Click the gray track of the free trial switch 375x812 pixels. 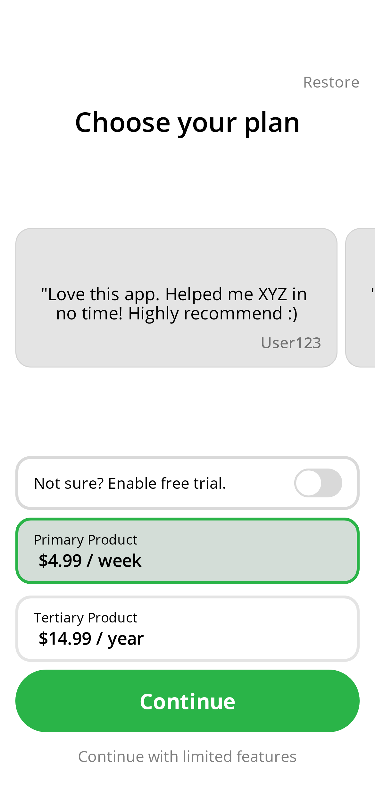(331, 483)
